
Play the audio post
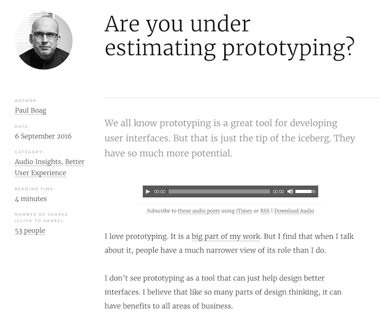148,192
